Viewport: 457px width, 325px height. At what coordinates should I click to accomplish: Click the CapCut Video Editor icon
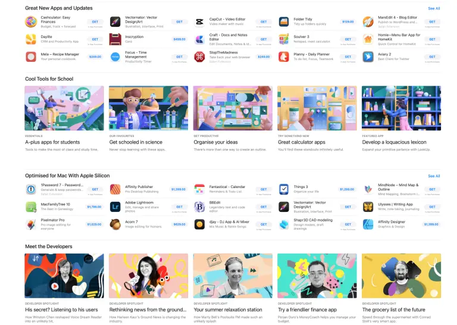pos(199,22)
